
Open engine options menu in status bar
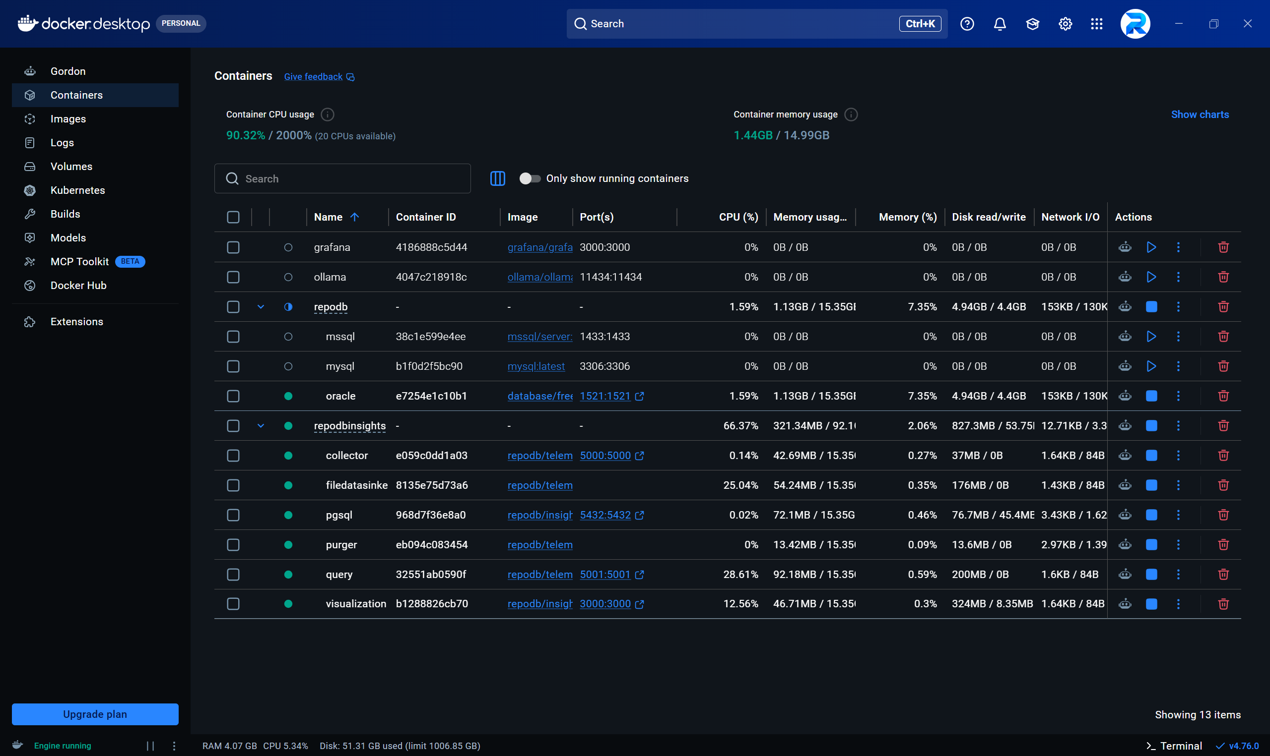[174, 746]
